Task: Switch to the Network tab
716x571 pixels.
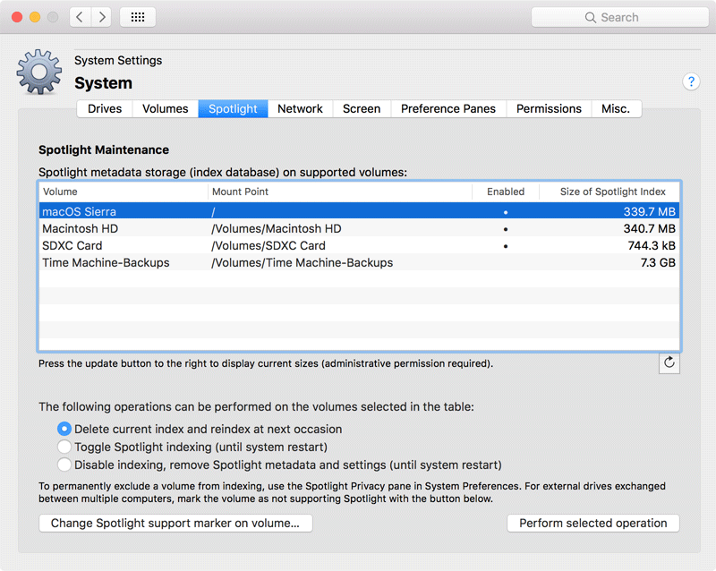Action: pyautogui.click(x=300, y=108)
